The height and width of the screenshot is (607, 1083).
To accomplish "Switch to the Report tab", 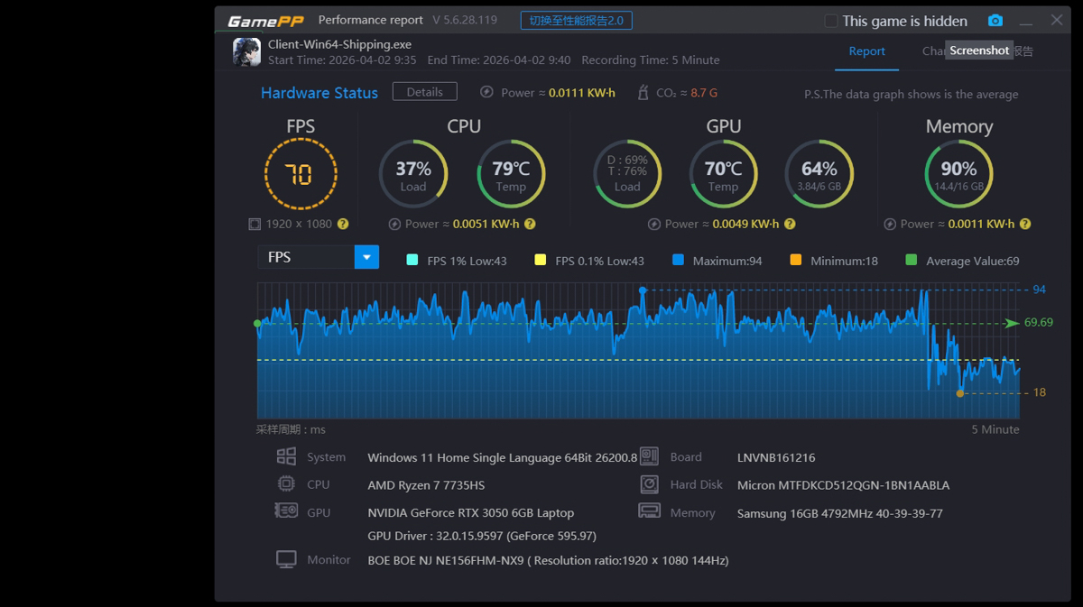I will click(866, 51).
